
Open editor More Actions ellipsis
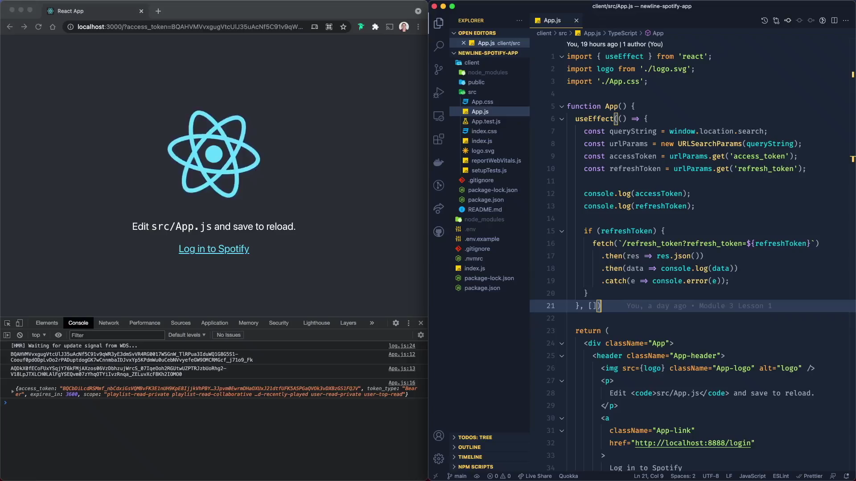846,20
